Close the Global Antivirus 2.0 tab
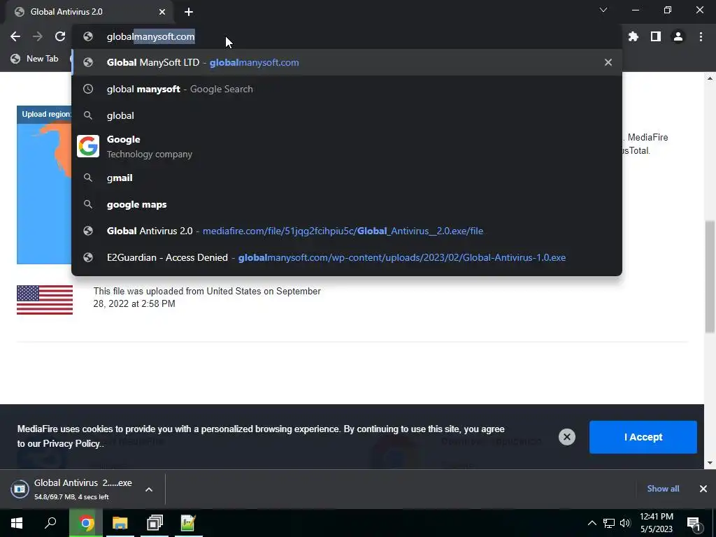The width and height of the screenshot is (716, 537). point(162,12)
